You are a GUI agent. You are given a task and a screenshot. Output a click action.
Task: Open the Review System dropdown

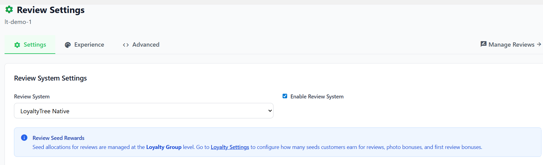coord(143,111)
